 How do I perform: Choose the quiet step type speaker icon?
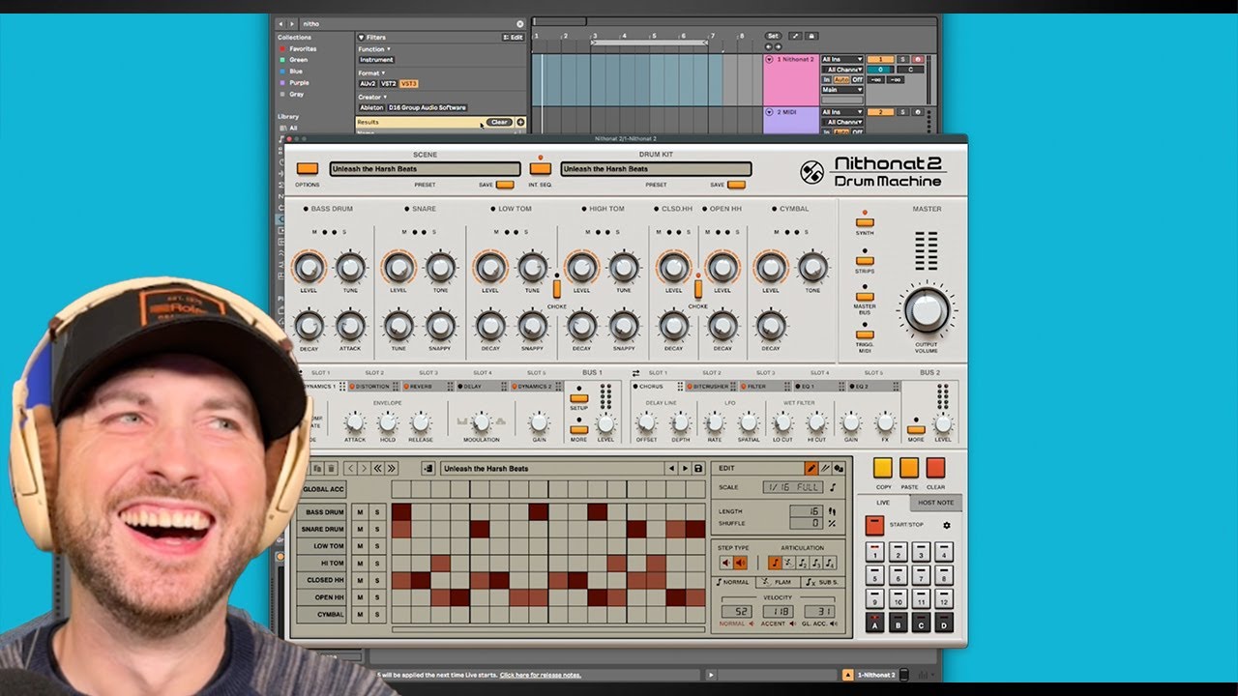click(725, 563)
